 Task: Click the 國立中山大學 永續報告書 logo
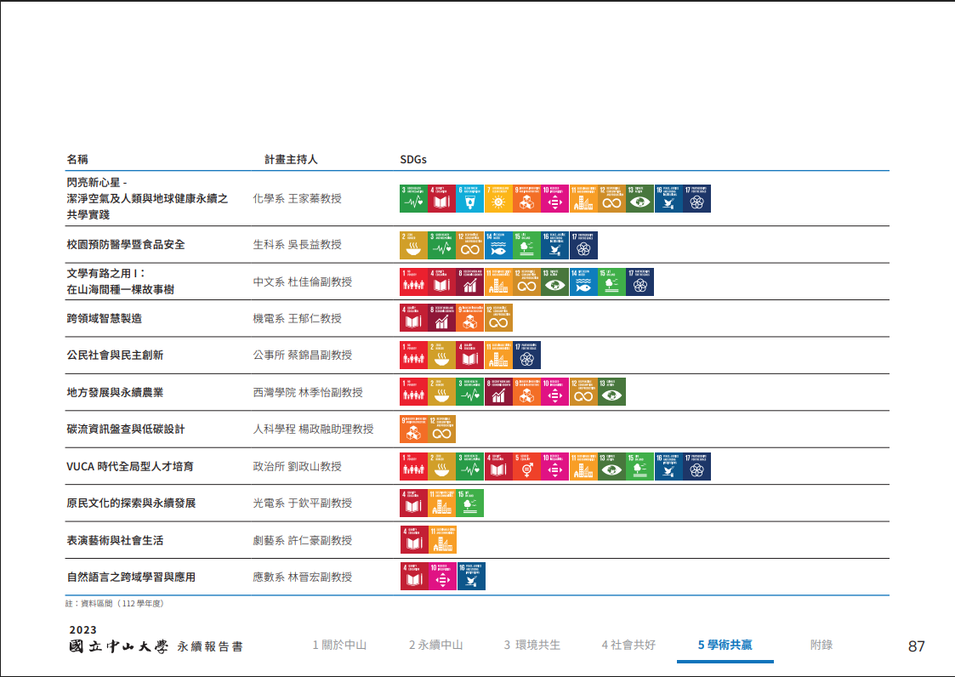156,646
